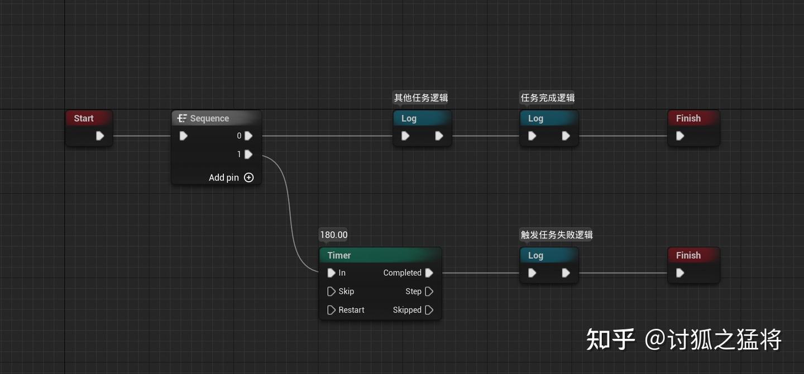The height and width of the screenshot is (374, 804).
Task: Click the Timer node's Skipped output pin
Action: click(x=429, y=309)
